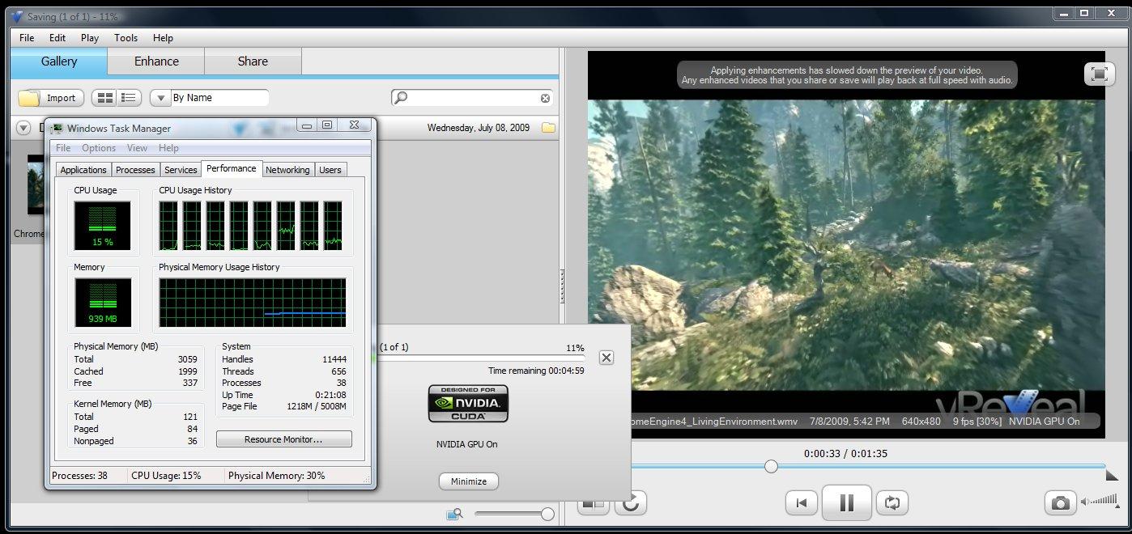
Task: Click the gallery search field
Action: (x=472, y=98)
